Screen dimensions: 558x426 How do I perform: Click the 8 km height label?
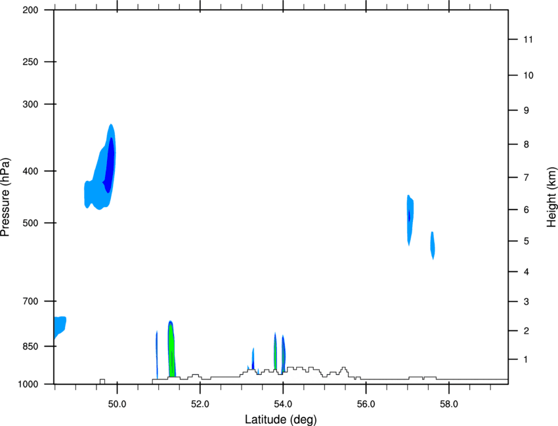526,144
